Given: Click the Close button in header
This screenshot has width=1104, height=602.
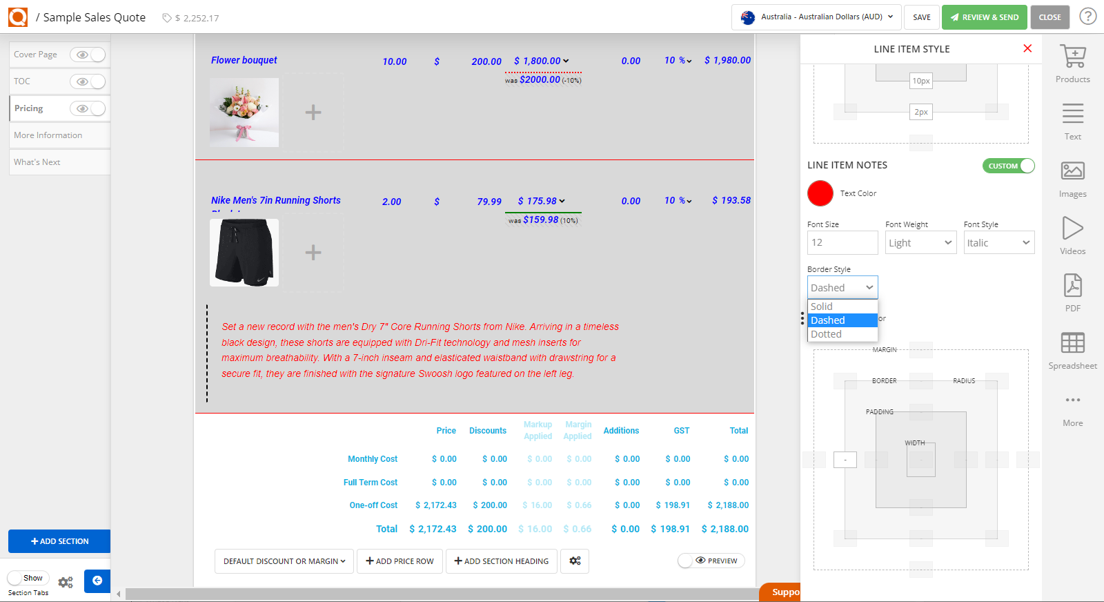Looking at the screenshot, I should coord(1050,17).
